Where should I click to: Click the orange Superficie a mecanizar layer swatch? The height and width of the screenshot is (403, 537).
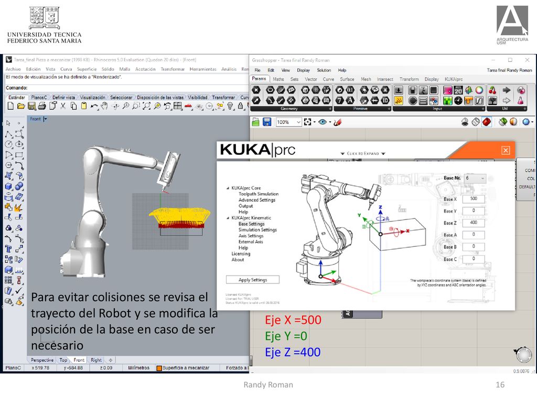pyautogui.click(x=159, y=368)
